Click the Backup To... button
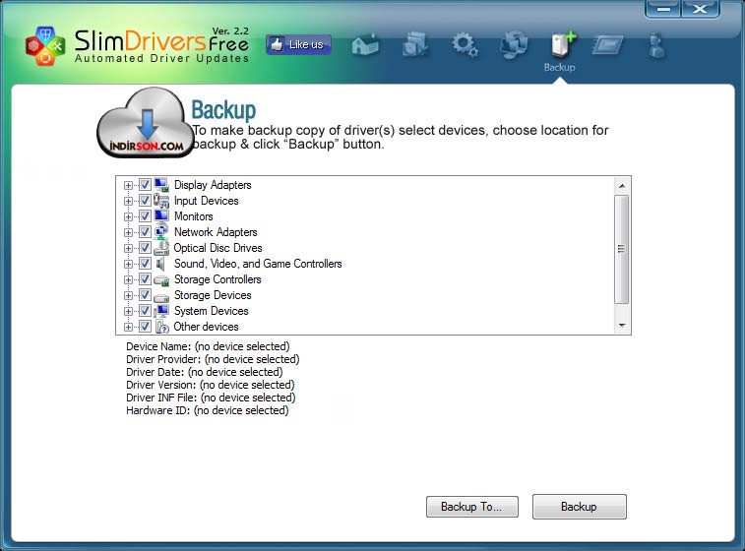The width and height of the screenshot is (745, 551). click(471, 507)
